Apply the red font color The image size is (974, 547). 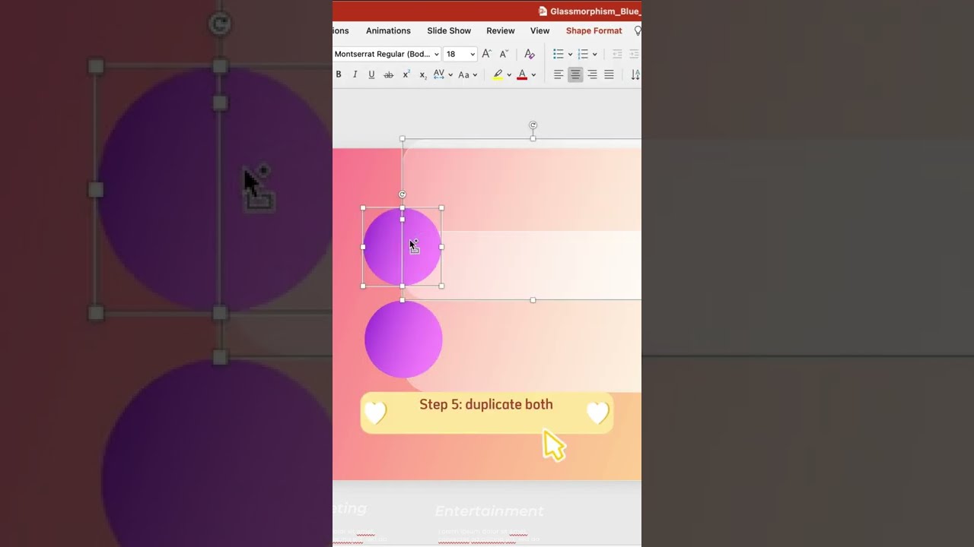click(522, 74)
